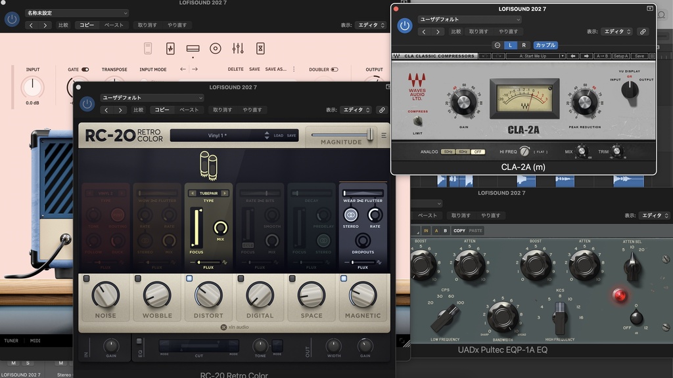
Task: Disable the MAGNETIC module checkbox
Action: tap(344, 278)
